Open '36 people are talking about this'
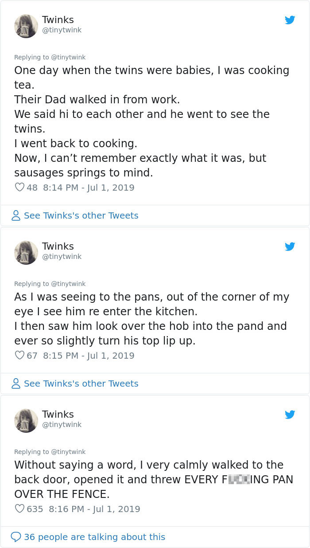Viewport: 310px width, 548px height. [x=94, y=537]
